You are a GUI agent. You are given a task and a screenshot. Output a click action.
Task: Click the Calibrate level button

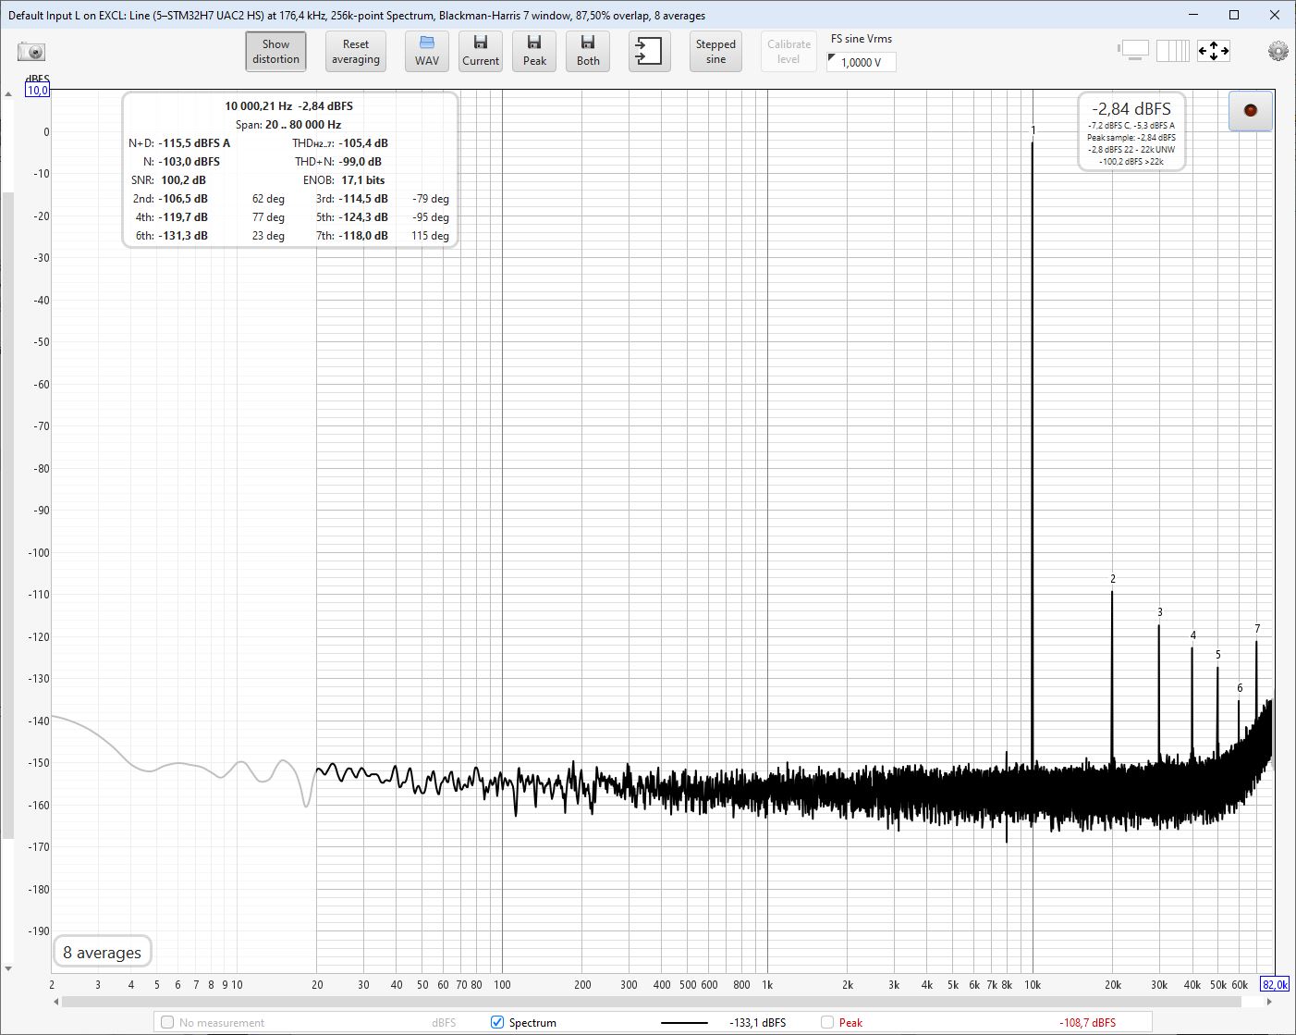tap(789, 52)
